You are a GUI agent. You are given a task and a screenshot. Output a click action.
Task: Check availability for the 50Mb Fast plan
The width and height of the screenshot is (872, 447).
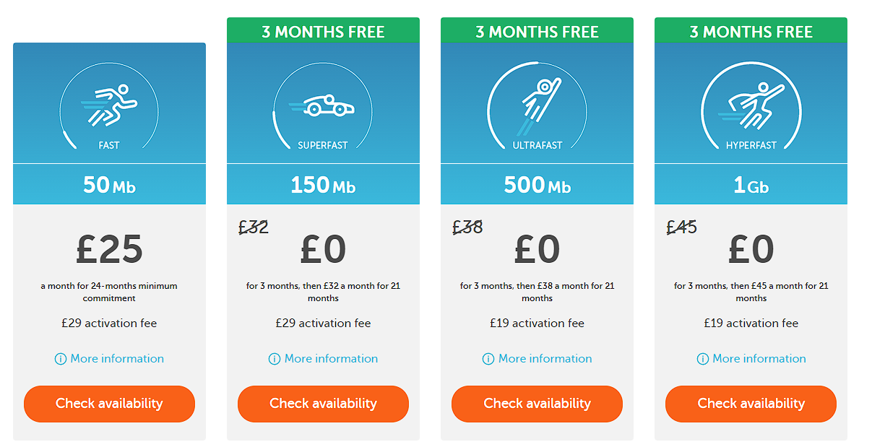pos(109,404)
